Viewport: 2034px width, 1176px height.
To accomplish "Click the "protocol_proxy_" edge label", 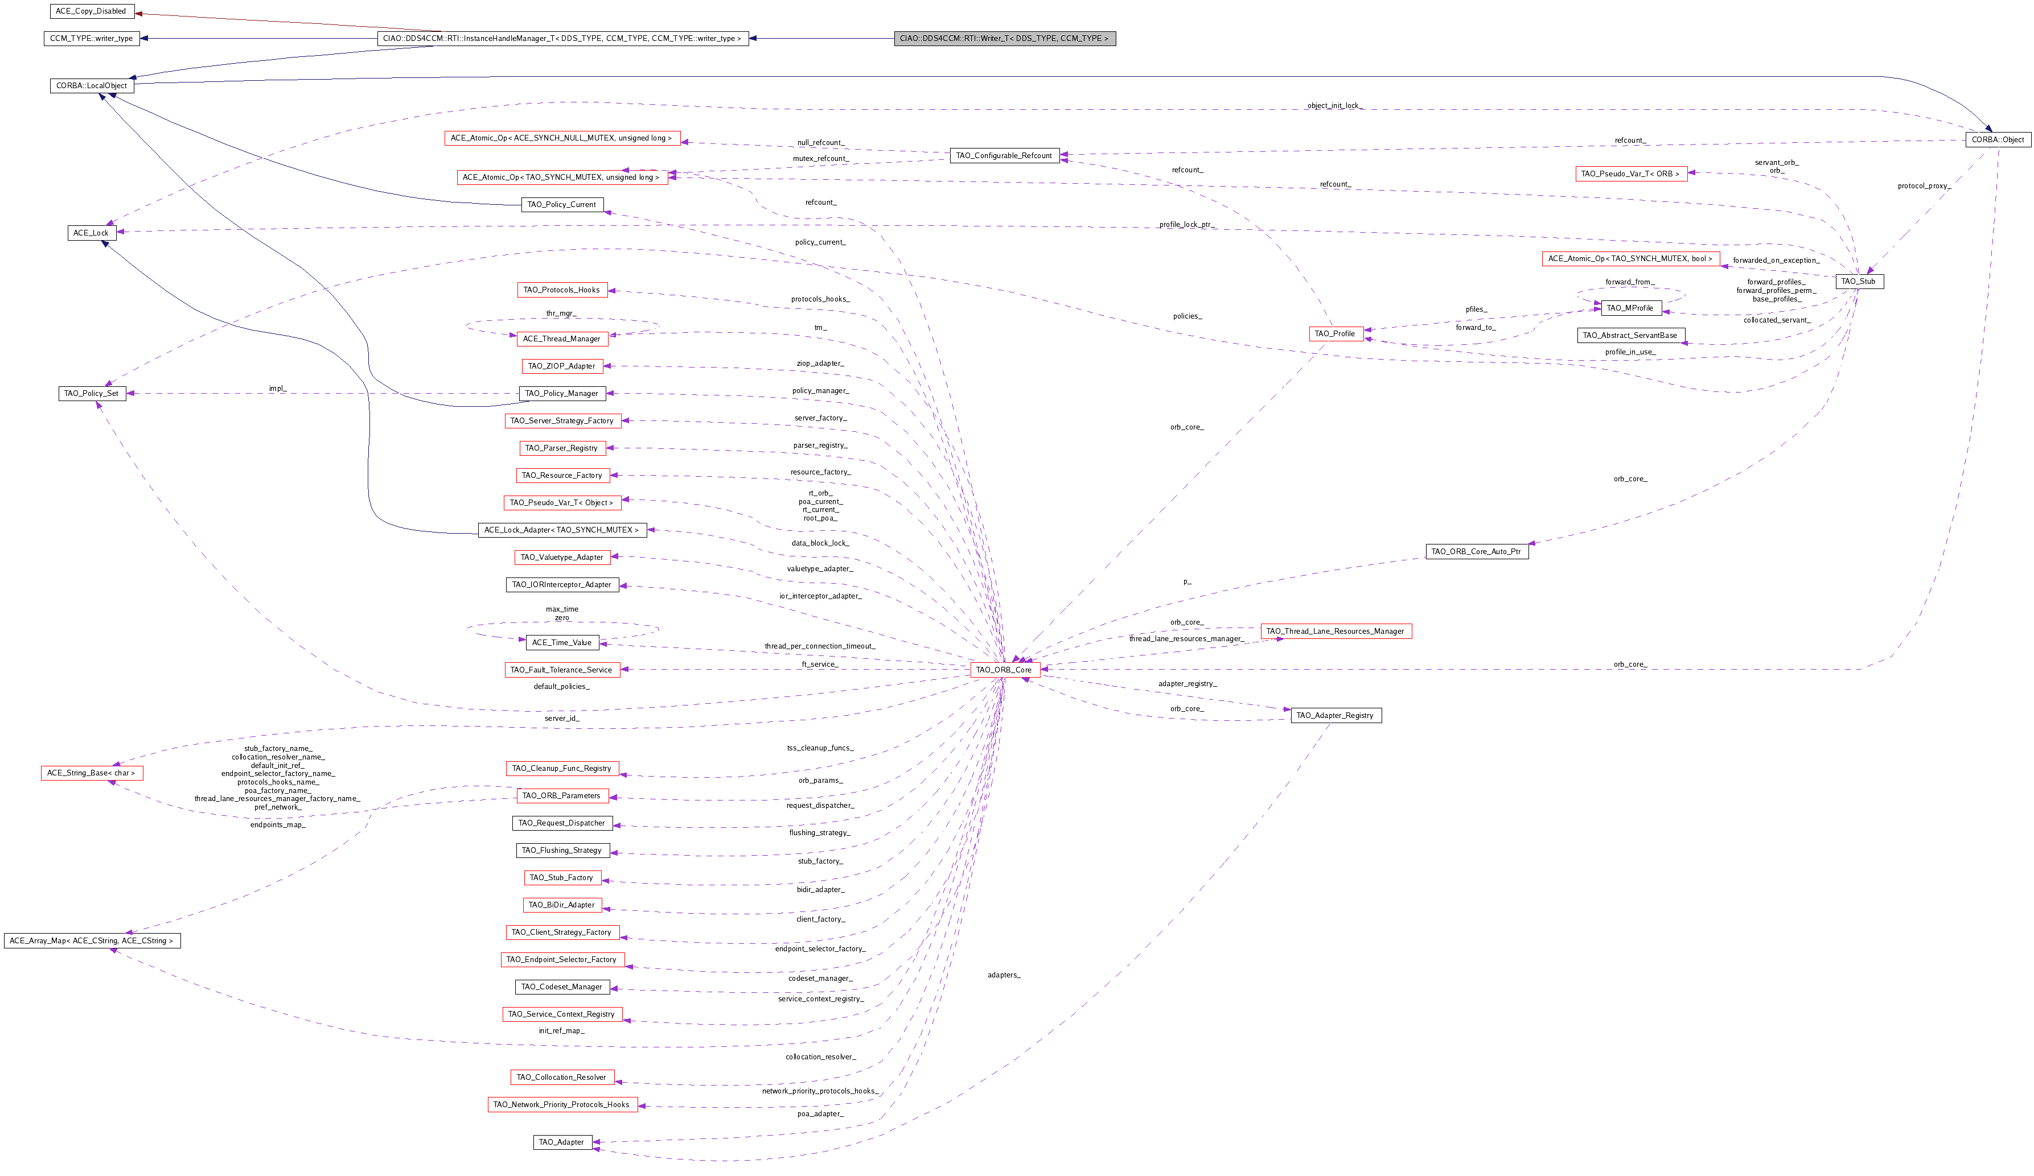I will click(1924, 186).
